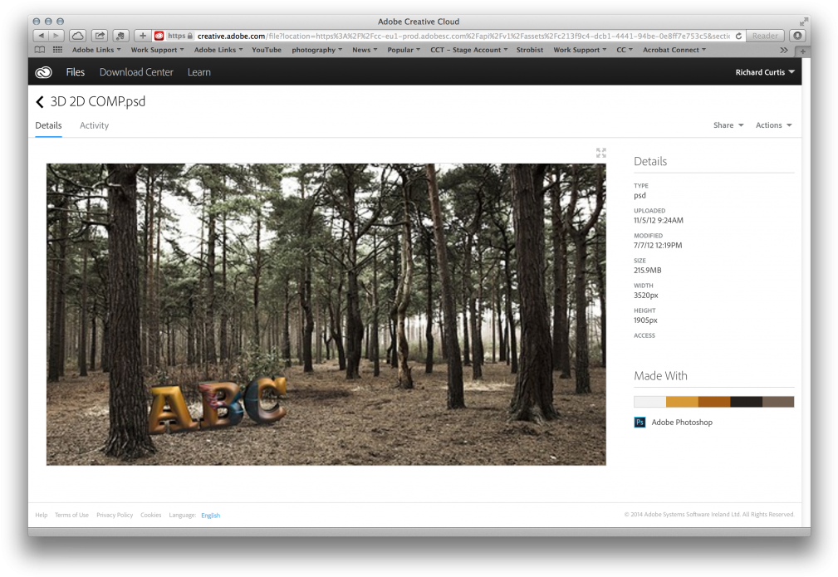
Task: Open the Download Center page
Action: pyautogui.click(x=136, y=72)
